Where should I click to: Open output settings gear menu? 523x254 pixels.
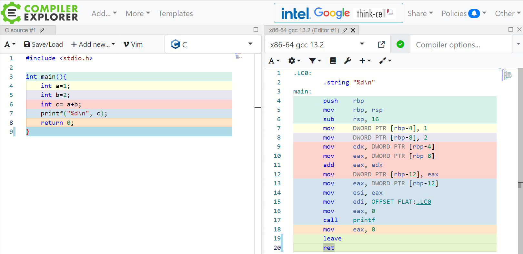point(294,61)
